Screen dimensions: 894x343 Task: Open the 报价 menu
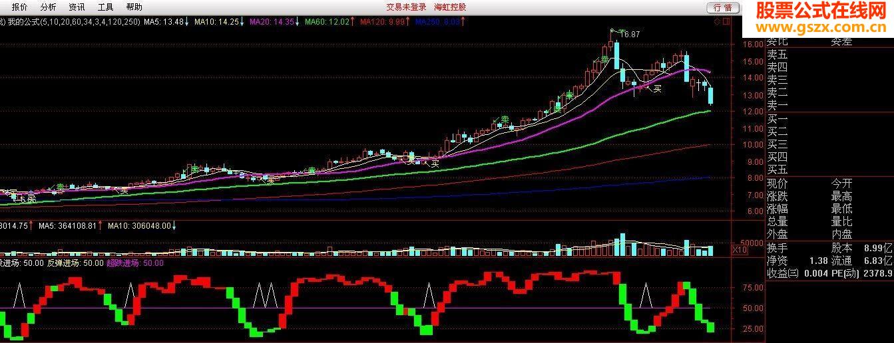click(19, 7)
